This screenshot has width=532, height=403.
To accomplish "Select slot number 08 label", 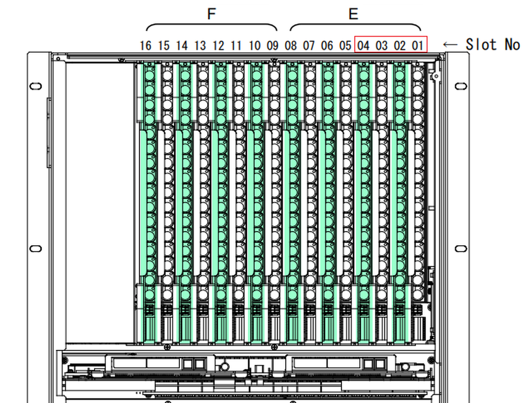I will [x=290, y=46].
